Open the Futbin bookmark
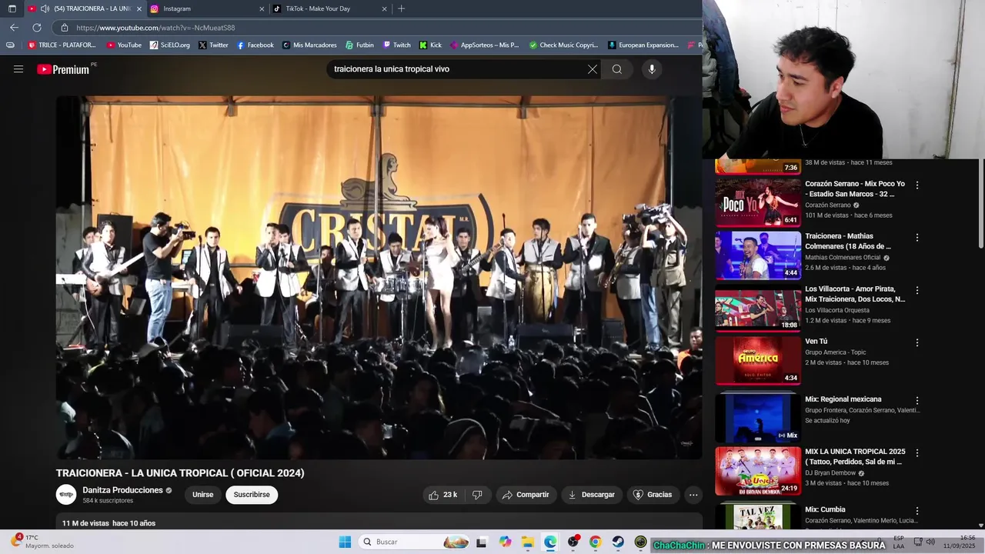This screenshot has width=985, height=554. coord(359,45)
